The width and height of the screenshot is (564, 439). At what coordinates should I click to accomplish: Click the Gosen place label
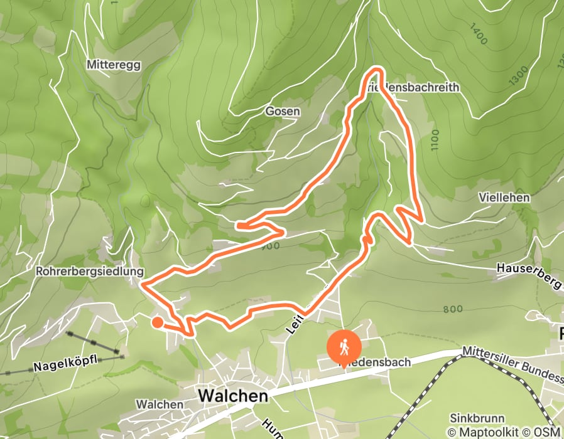coord(283,111)
